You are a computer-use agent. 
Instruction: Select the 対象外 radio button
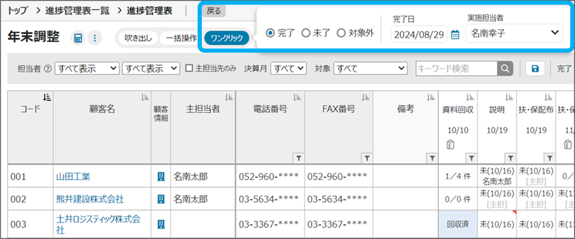point(341,33)
